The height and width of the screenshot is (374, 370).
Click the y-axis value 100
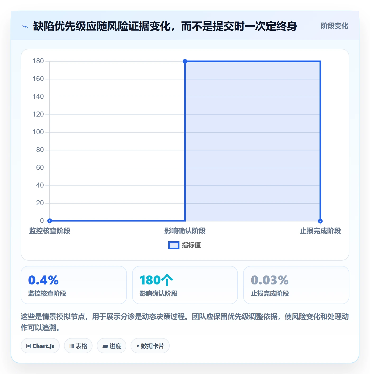[38, 132]
